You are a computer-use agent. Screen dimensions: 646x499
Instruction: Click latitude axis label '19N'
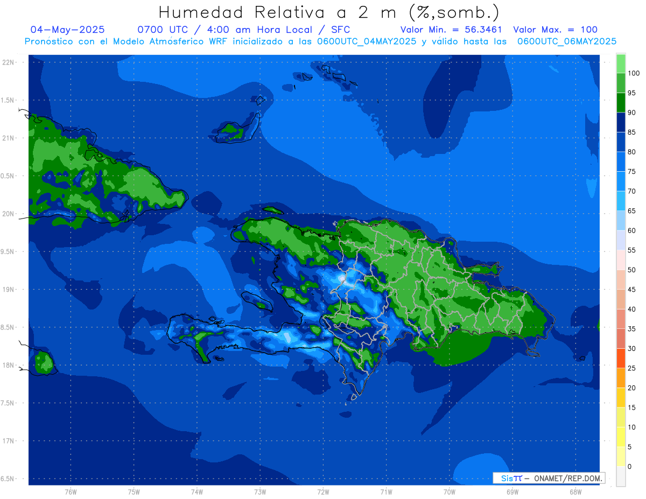(8, 289)
